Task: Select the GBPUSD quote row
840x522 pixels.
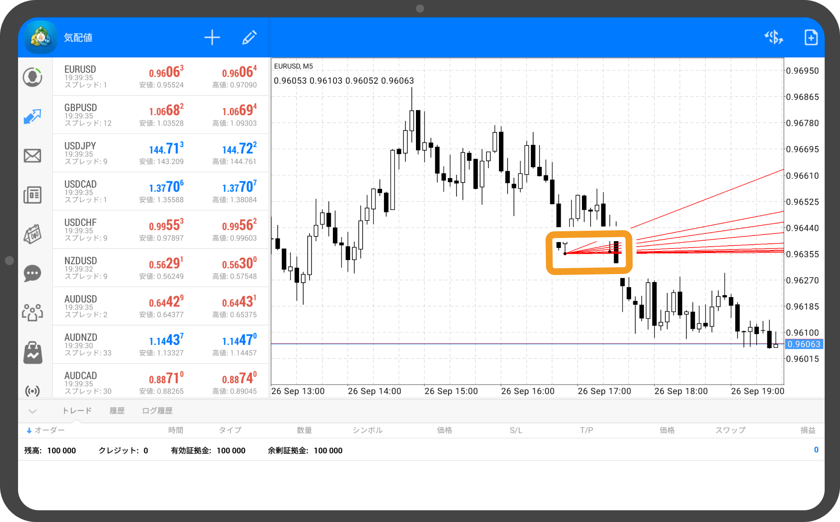Action: (161, 115)
